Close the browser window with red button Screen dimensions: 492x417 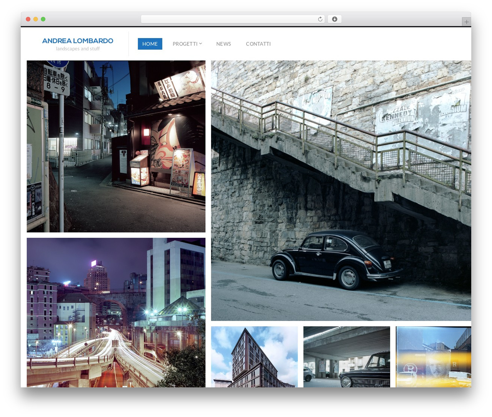point(28,19)
